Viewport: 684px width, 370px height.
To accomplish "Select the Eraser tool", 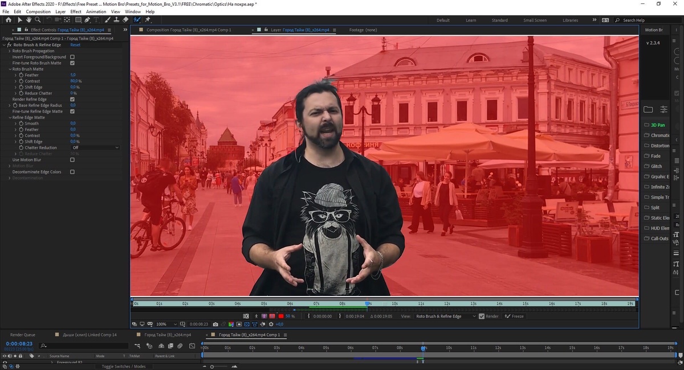I will tap(125, 20).
